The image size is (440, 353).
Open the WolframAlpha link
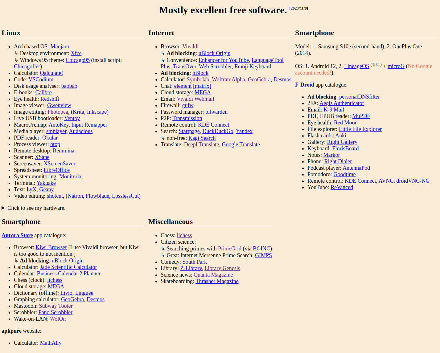[x=228, y=79]
